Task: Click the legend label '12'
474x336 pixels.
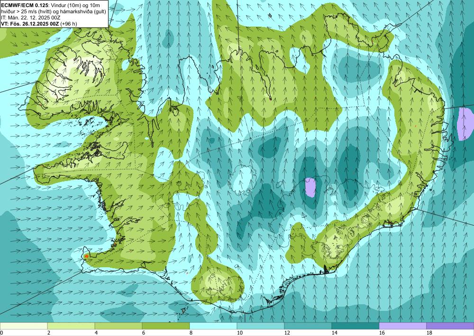Action: click(x=287, y=333)
